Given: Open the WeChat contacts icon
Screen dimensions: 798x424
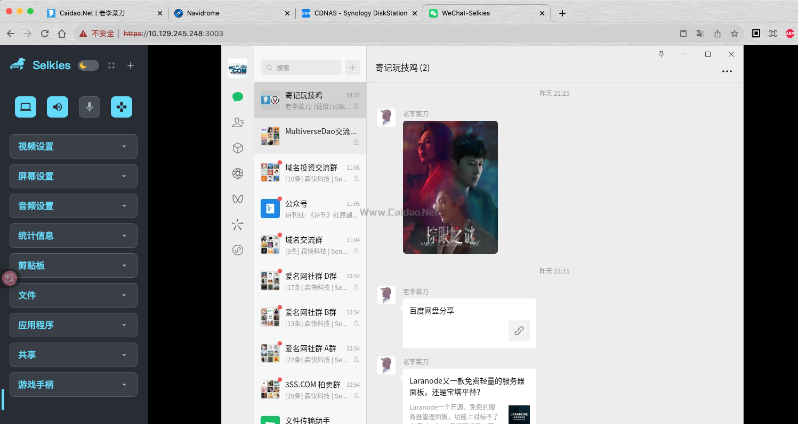Looking at the screenshot, I should pyautogui.click(x=238, y=123).
